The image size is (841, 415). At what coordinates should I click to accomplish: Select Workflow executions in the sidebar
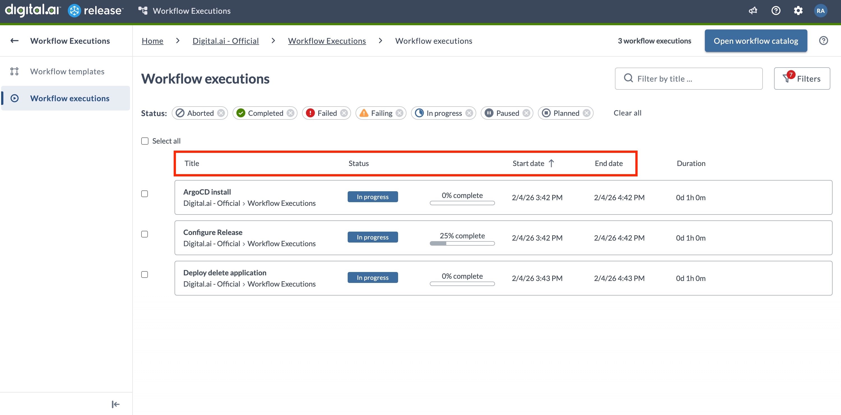69,98
